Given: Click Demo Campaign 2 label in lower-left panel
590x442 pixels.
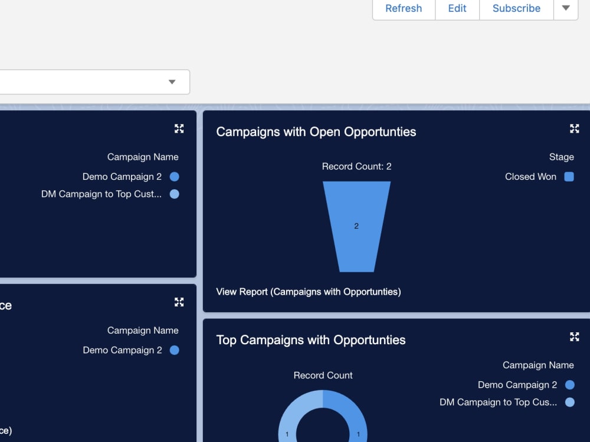Looking at the screenshot, I should pyautogui.click(x=122, y=350).
